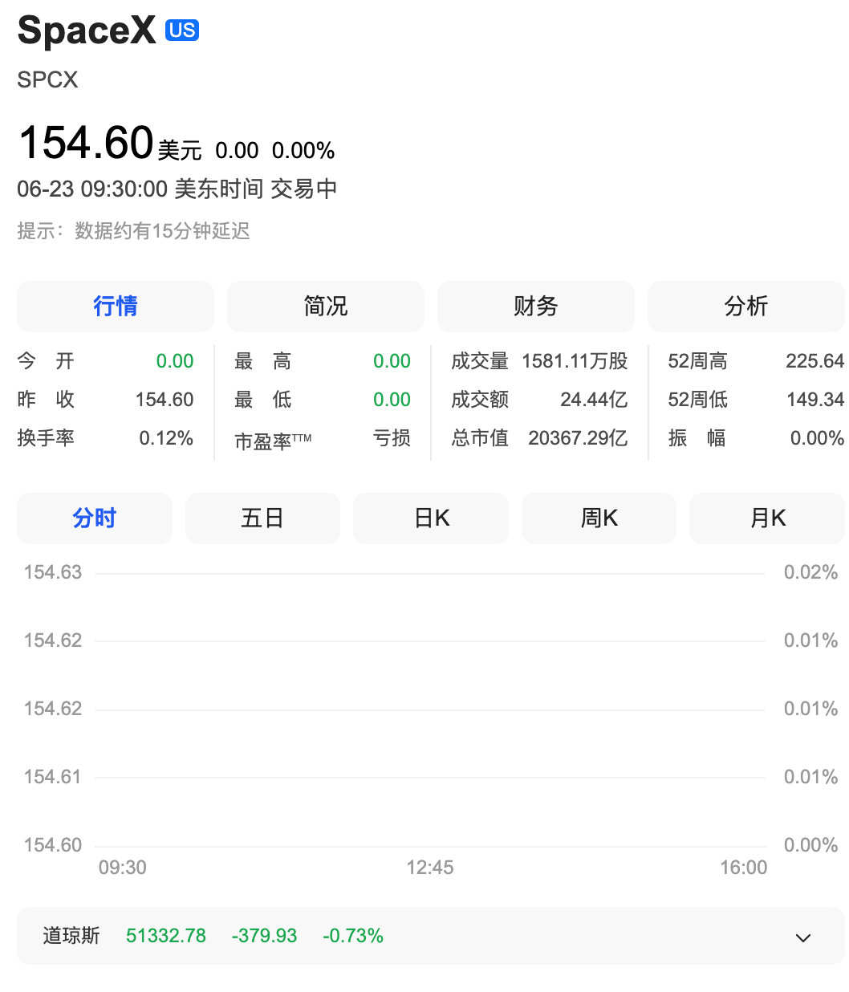Click the 0.00% price change value
Screen dimensions: 849x992
coord(303,151)
